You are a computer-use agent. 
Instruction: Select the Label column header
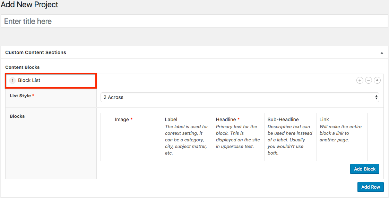(171, 119)
